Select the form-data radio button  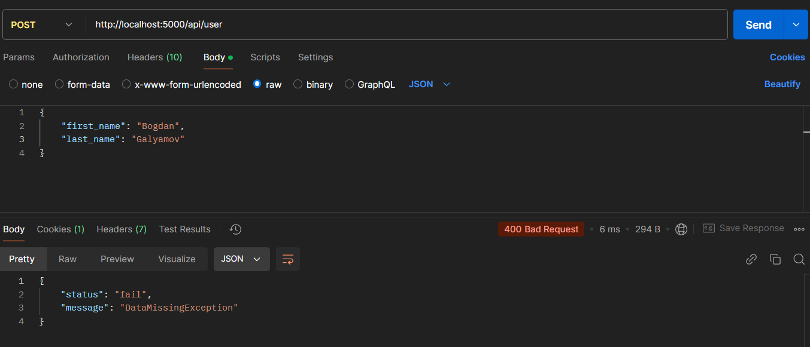pos(59,84)
